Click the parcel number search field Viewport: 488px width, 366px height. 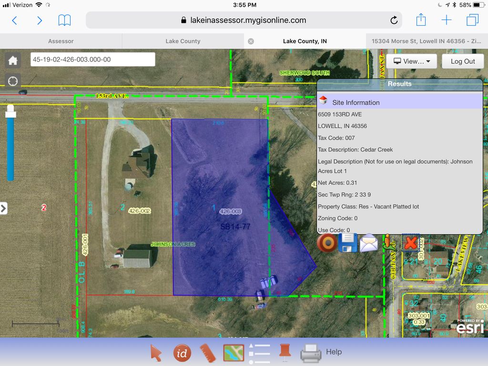pyautogui.click(x=92, y=60)
